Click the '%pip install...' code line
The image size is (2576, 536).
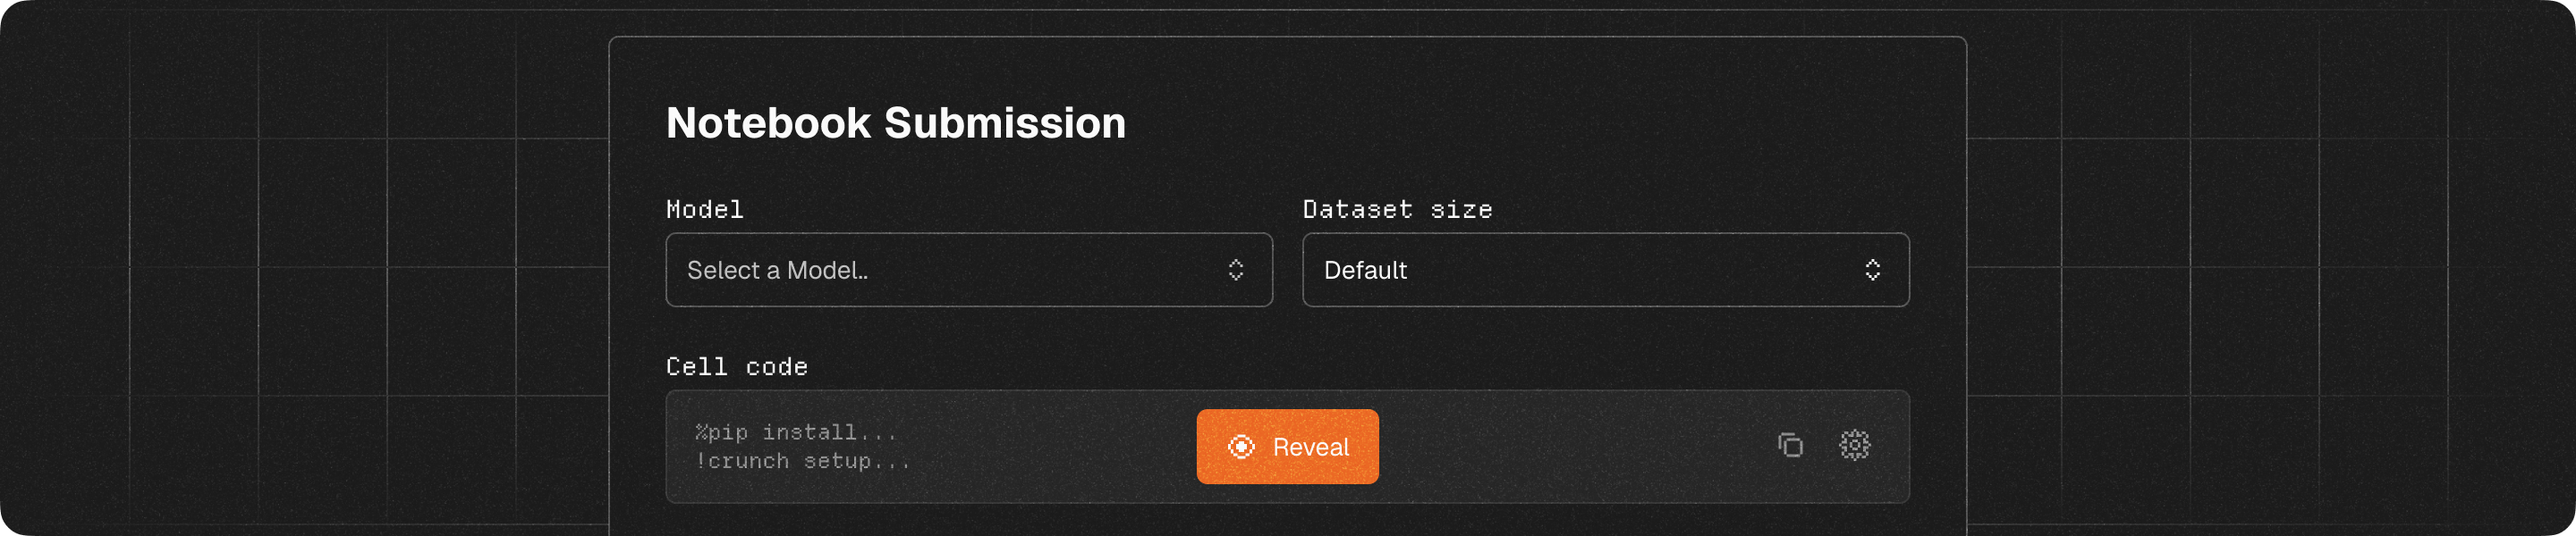click(796, 432)
